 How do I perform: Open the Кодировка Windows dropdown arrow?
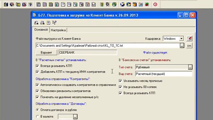coord(181,39)
